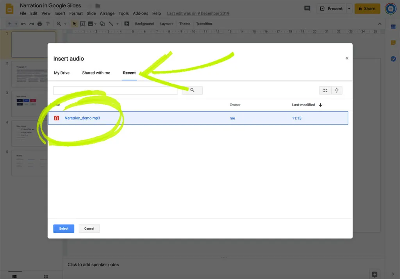Viewport: 400px width, 279px height.
Task: Click the zoom magnifier icon
Action: tap(59, 24)
